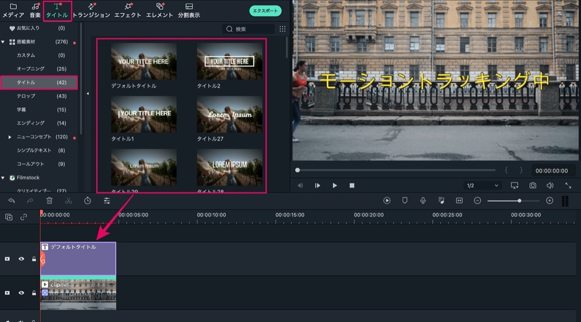Record voiceover with the microphone icon

pyautogui.click(x=423, y=201)
